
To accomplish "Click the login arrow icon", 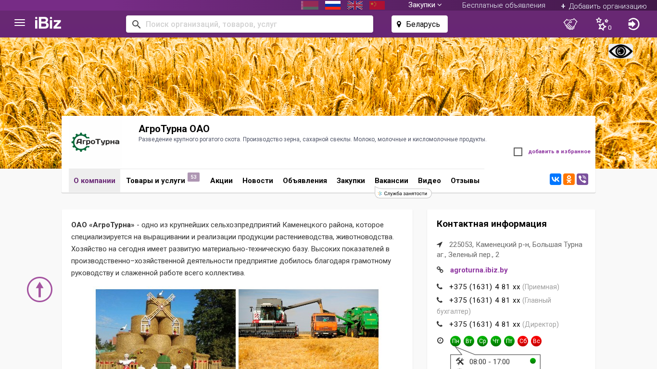I will (x=633, y=24).
